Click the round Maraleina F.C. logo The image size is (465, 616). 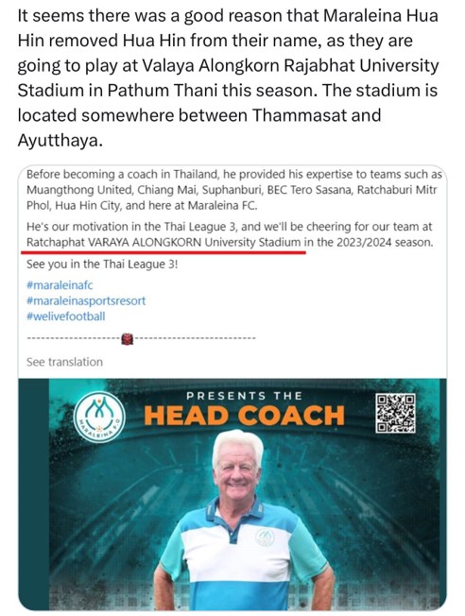[x=99, y=419]
